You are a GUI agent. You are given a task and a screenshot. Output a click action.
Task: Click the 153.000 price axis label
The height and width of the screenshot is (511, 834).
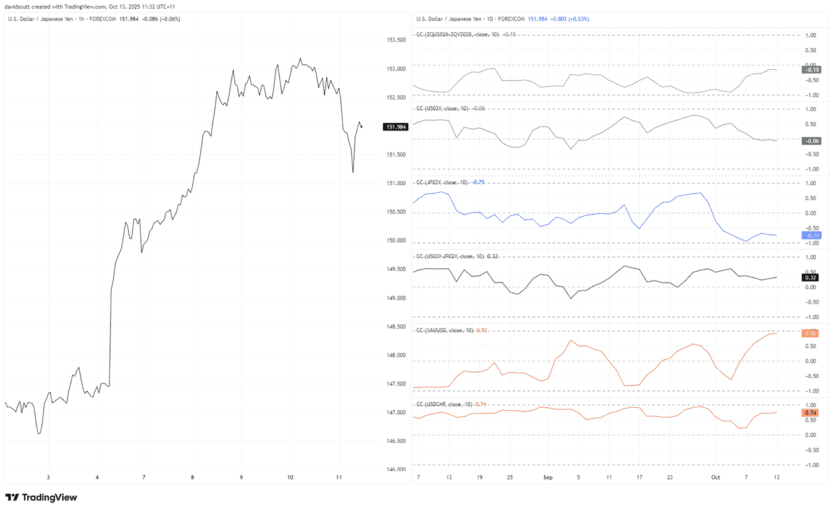click(x=396, y=69)
